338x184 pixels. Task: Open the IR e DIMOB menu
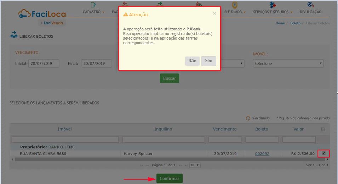(234, 12)
